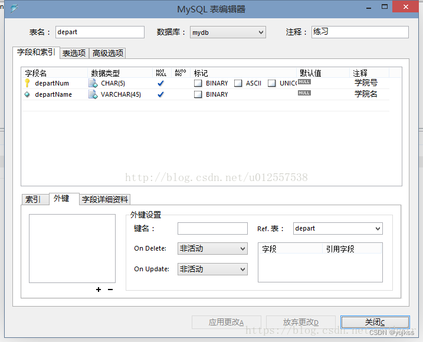Click the 注释 column header in fields grid
The width and height of the screenshot is (423, 342).
click(x=369, y=73)
